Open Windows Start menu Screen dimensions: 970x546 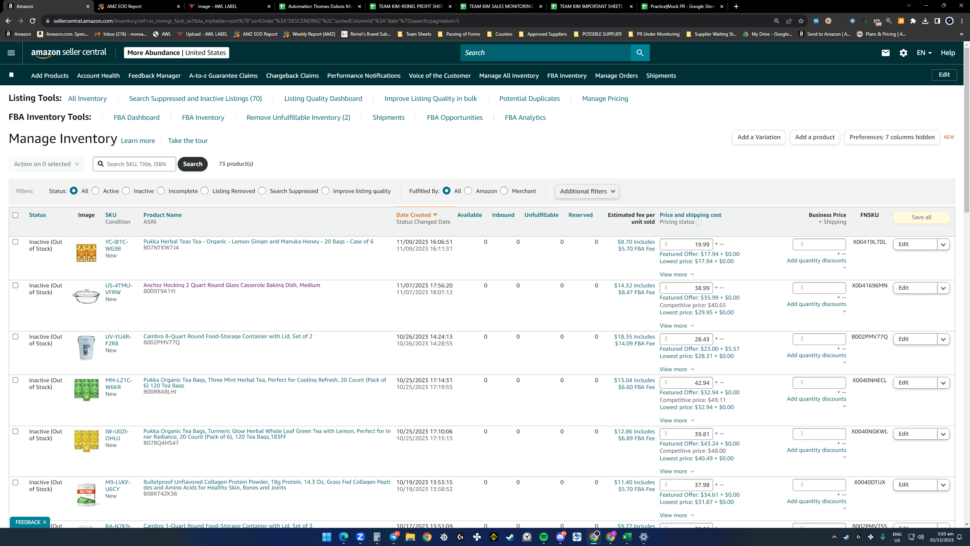pyautogui.click(x=327, y=537)
